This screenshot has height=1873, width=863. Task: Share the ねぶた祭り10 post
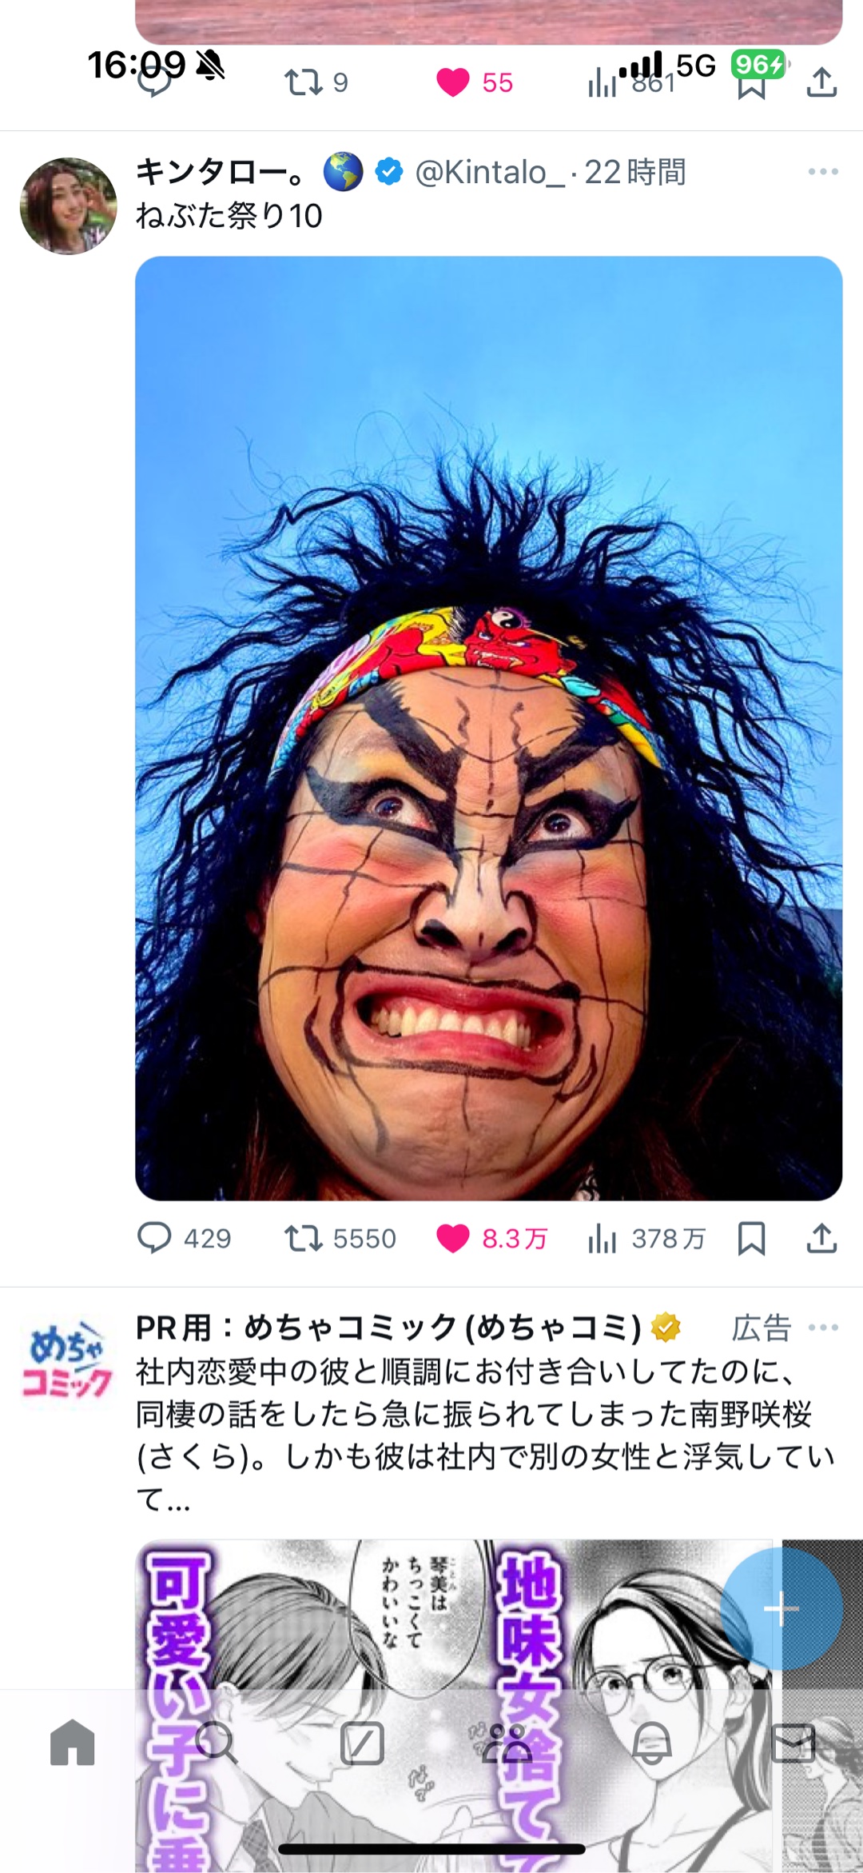821,1238
